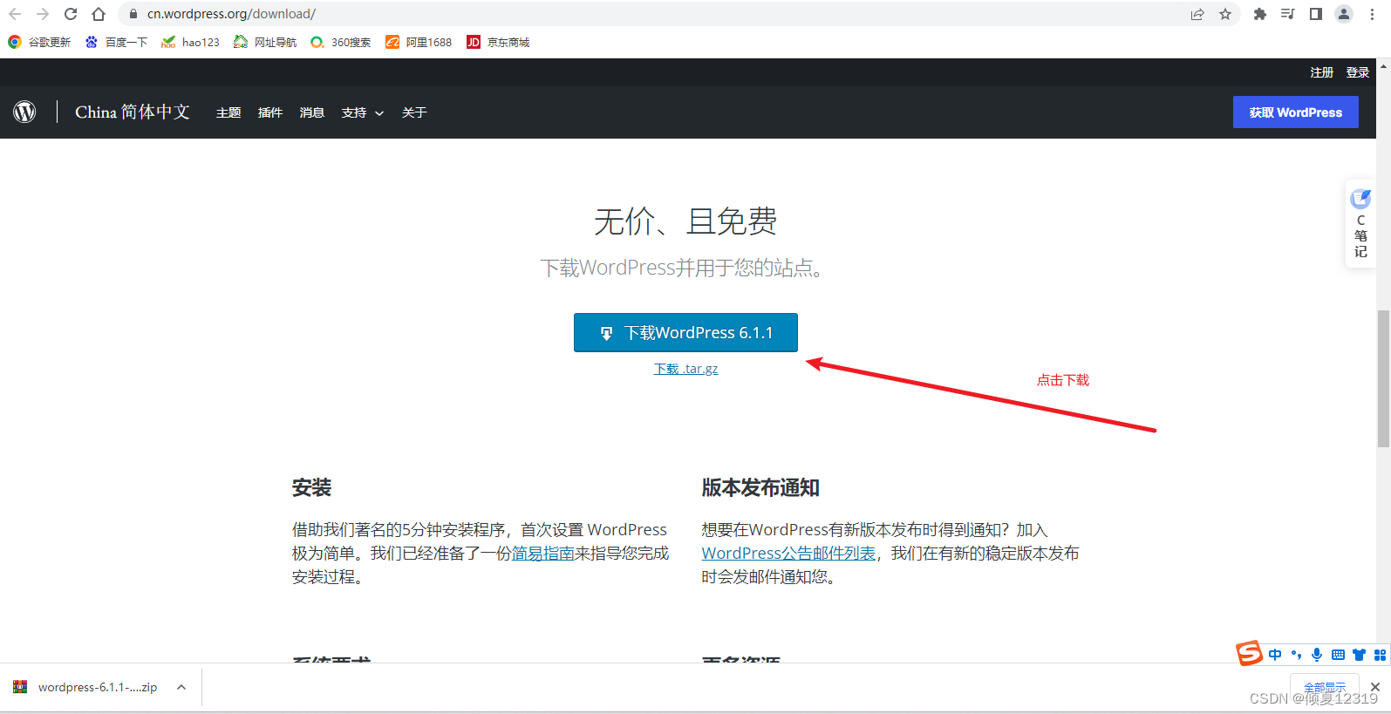The image size is (1391, 714).
Task: Open the extensions puzzle icon
Action: [x=1259, y=14]
